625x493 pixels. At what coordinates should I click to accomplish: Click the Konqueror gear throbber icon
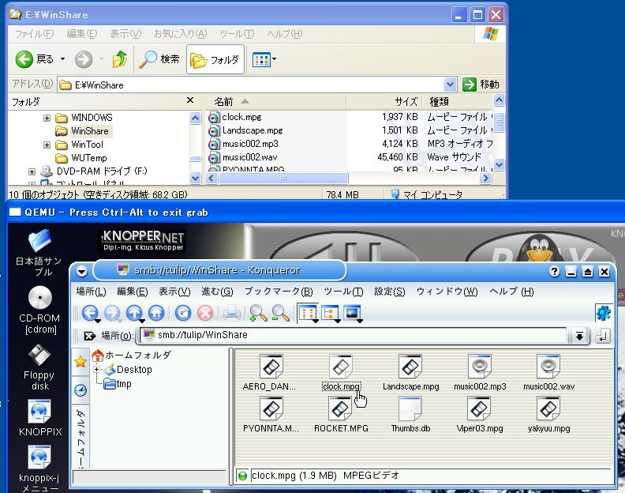(604, 313)
